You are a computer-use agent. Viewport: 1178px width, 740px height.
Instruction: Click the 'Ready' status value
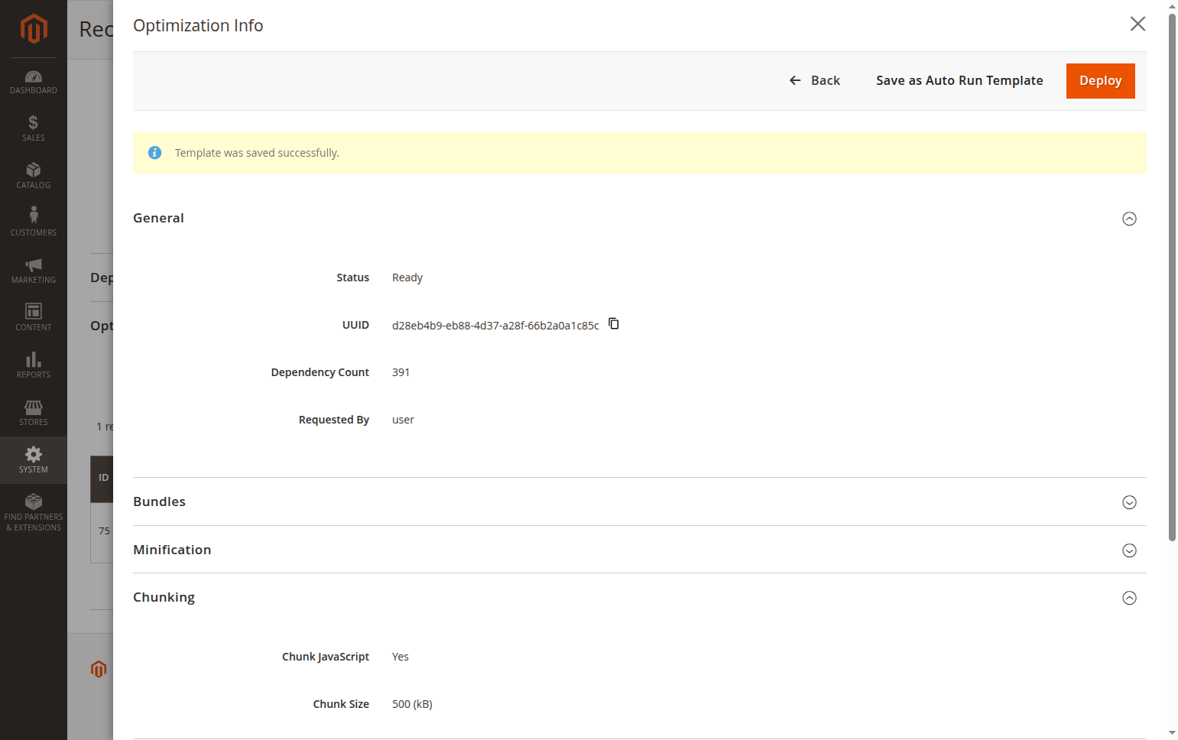(x=407, y=277)
